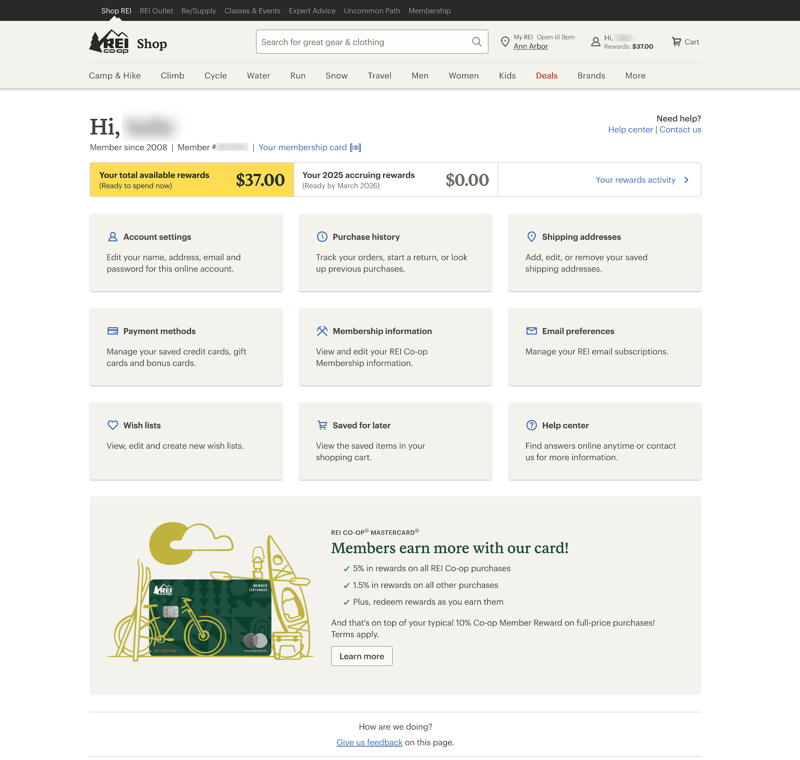Screen dimensions: 800x760
Task: Switch to the REI Outlet tab
Action: click(156, 11)
